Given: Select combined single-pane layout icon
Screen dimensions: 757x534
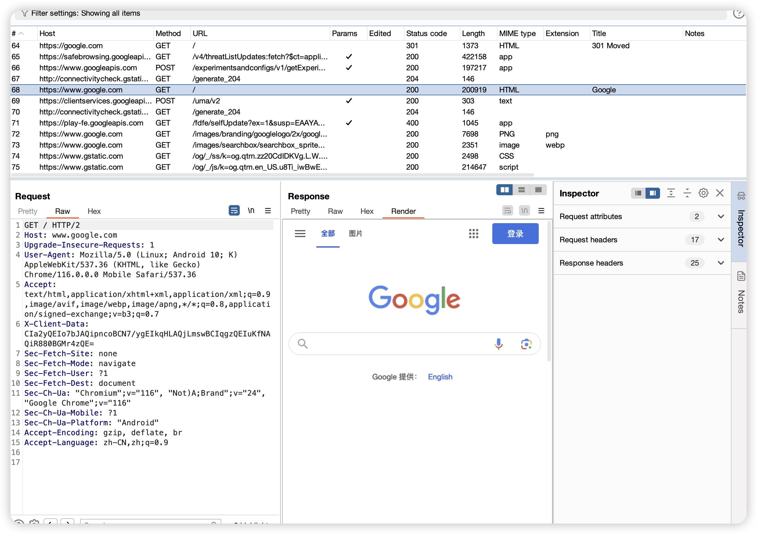Looking at the screenshot, I should point(538,190).
